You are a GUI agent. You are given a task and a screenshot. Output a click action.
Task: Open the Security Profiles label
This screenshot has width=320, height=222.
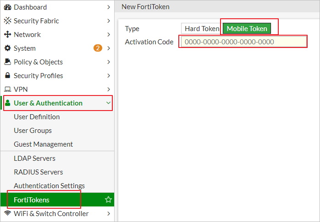[39, 76]
